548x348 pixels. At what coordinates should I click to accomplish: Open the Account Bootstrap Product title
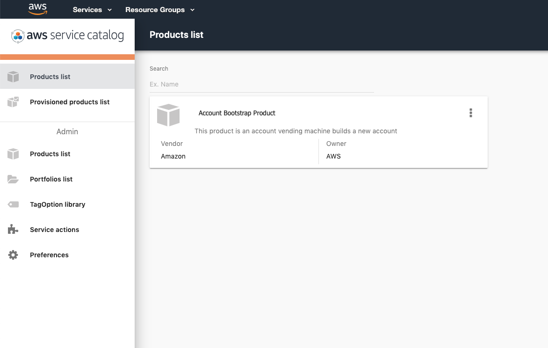(237, 113)
